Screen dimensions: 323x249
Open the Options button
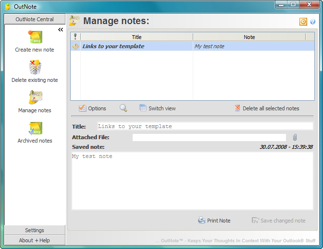[x=92, y=108]
